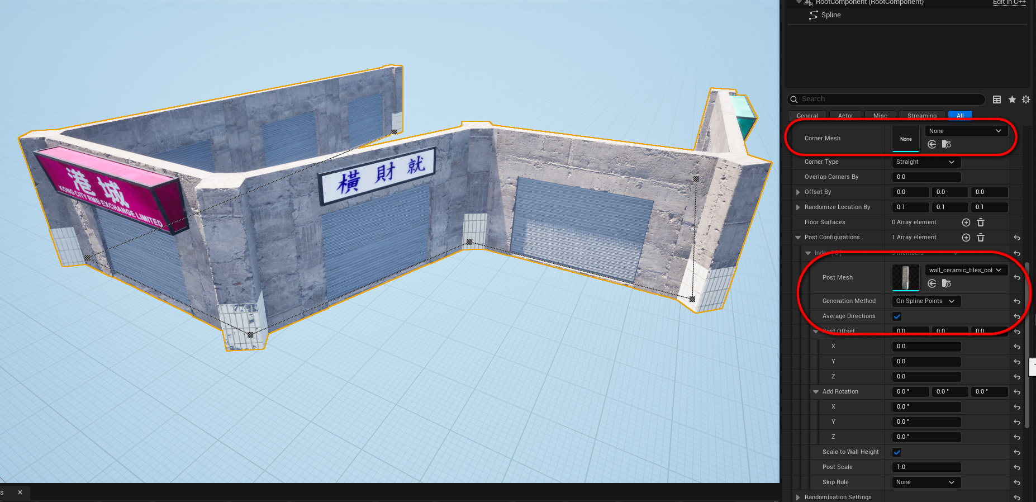Toggle the Average Directions checkbox

[897, 316]
